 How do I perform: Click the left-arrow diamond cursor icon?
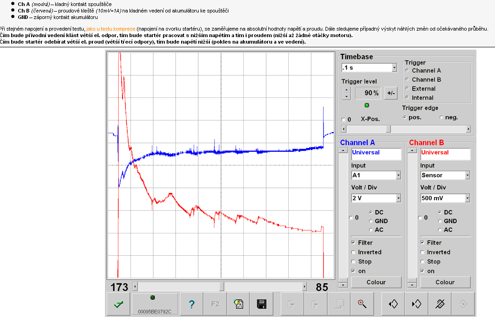[x=393, y=304]
